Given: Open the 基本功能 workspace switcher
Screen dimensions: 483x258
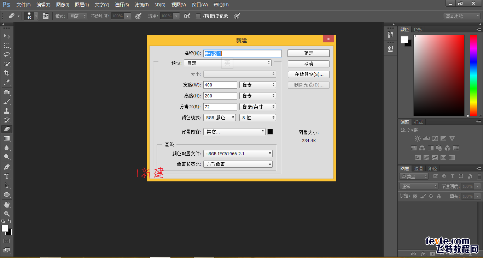Looking at the screenshot, I should pyautogui.click(x=462, y=16).
